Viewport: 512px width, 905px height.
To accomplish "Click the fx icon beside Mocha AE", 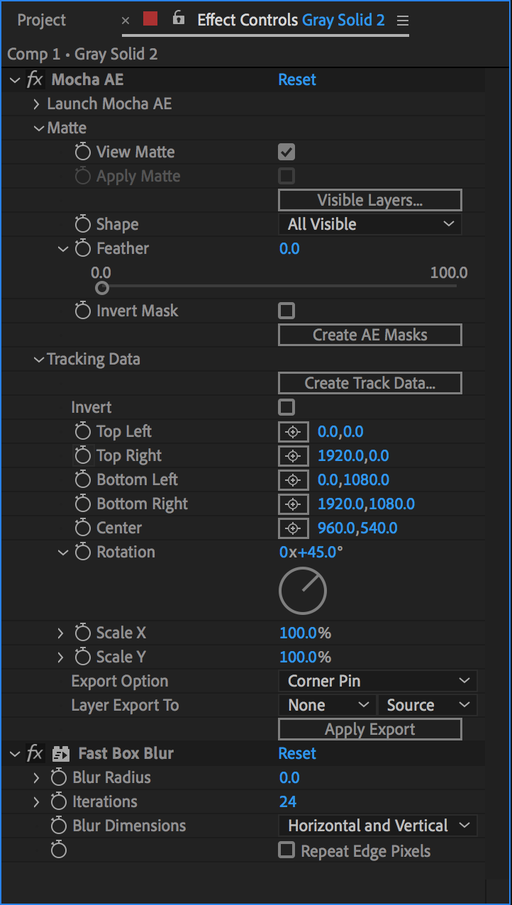I will click(35, 79).
